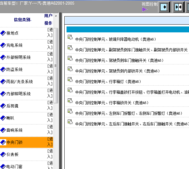Image resolution: width=189 pixels, height=169 pixels.
Task: Open diagram icon for 行李箱盖锁打开按钮 entry
Action: tap(70, 90)
